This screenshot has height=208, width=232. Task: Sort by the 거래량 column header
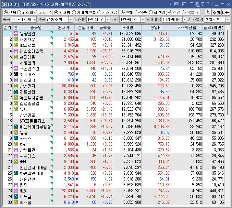(128, 27)
